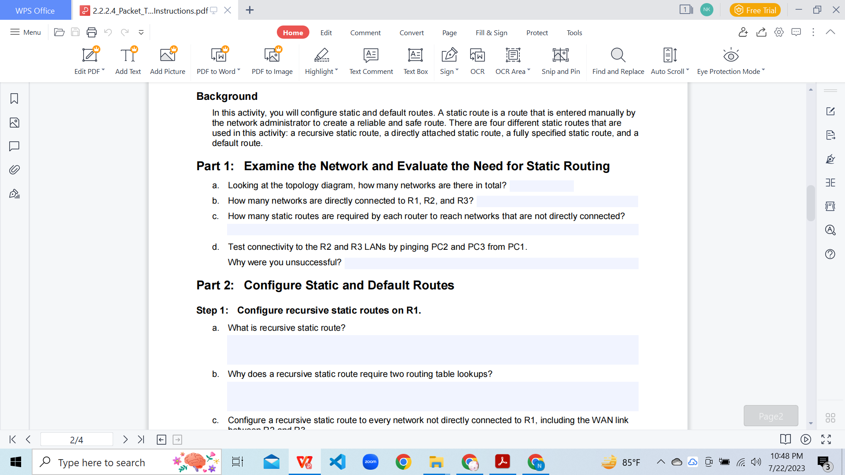
Task: Toggle full screen view in status bar
Action: [826, 439]
